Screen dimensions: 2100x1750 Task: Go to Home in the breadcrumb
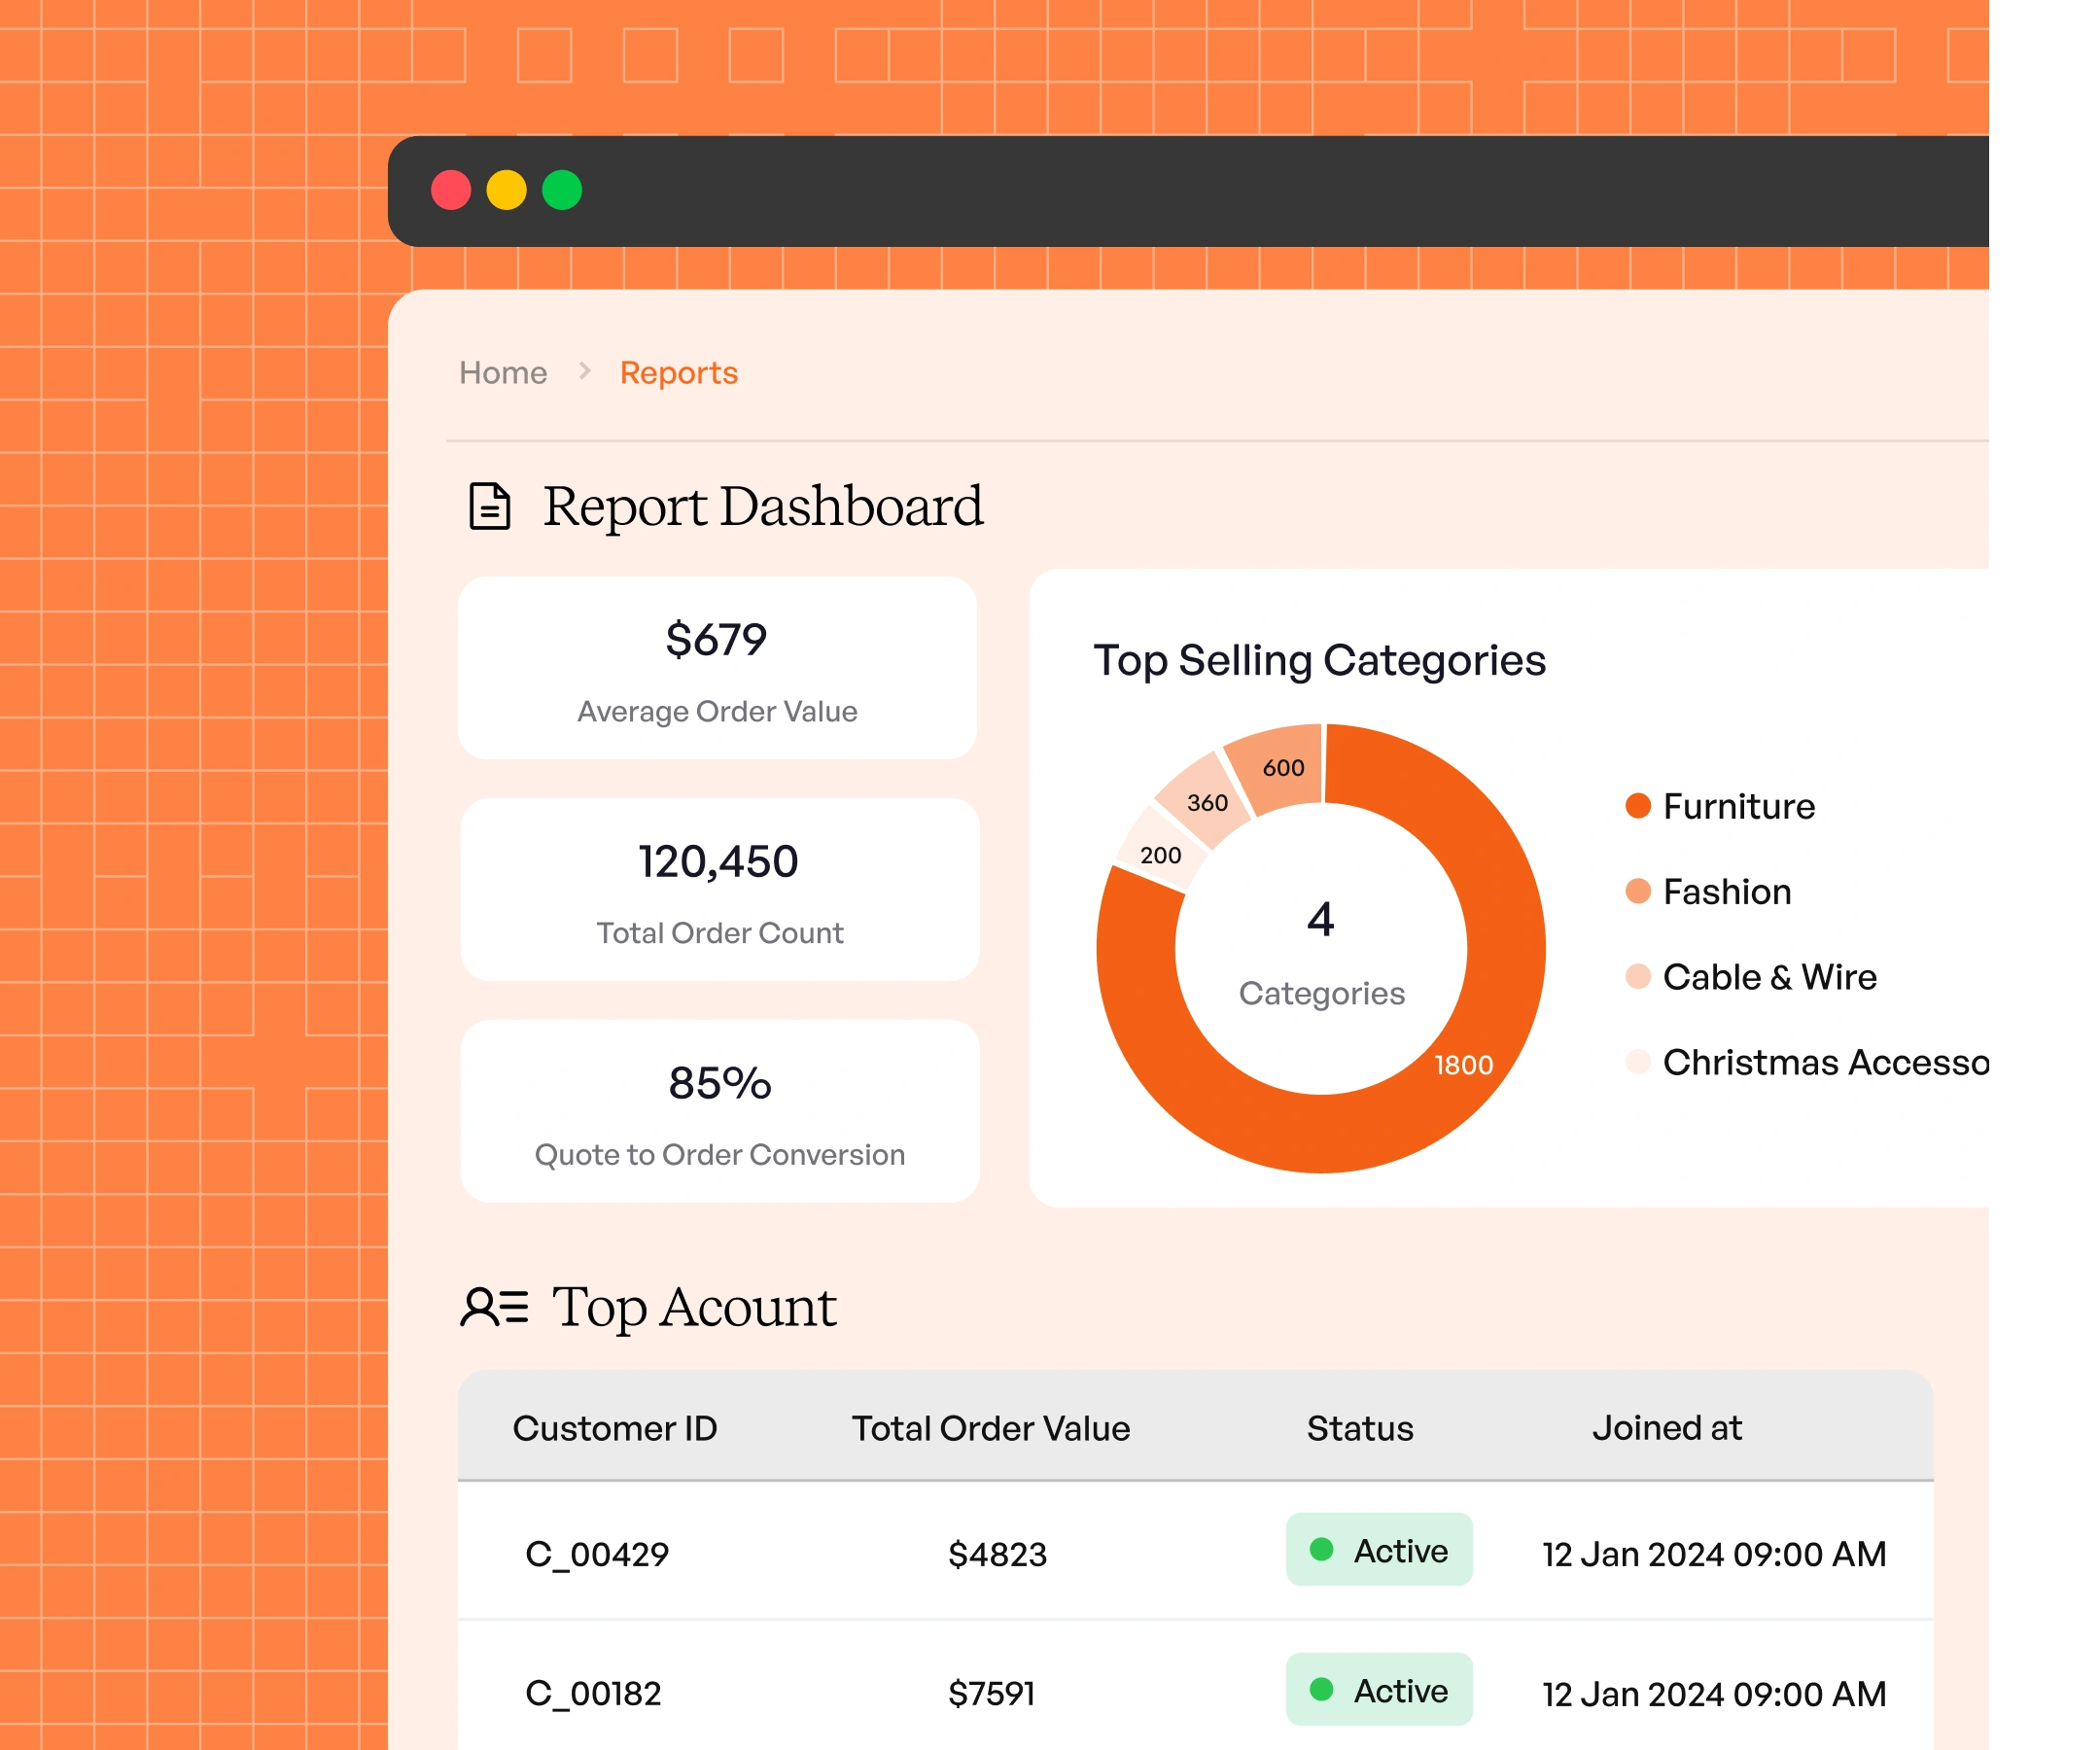(503, 373)
